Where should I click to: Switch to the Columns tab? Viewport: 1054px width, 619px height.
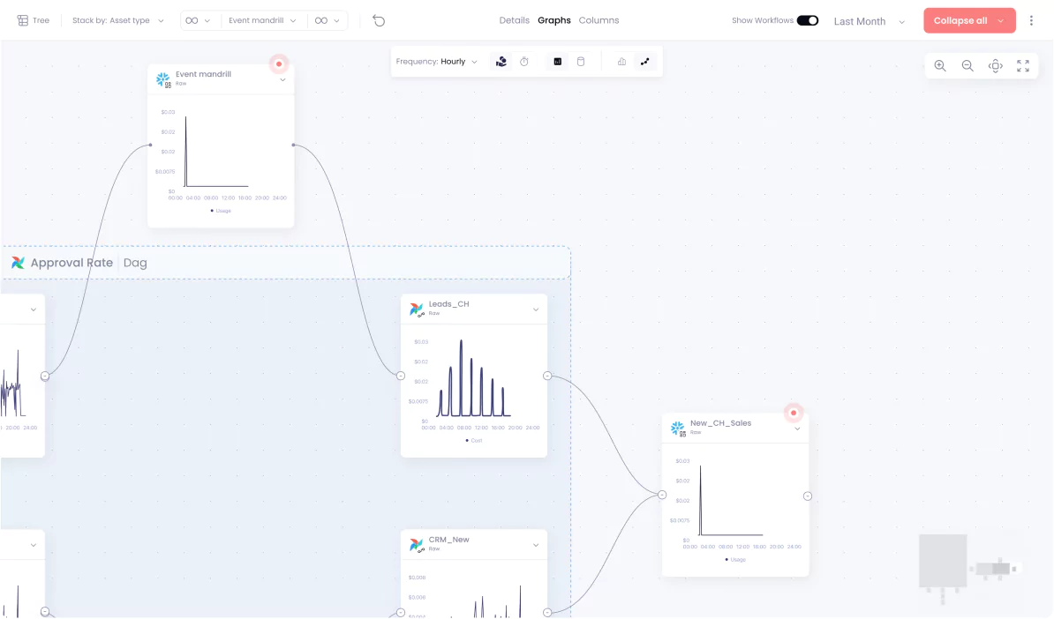[x=599, y=21]
